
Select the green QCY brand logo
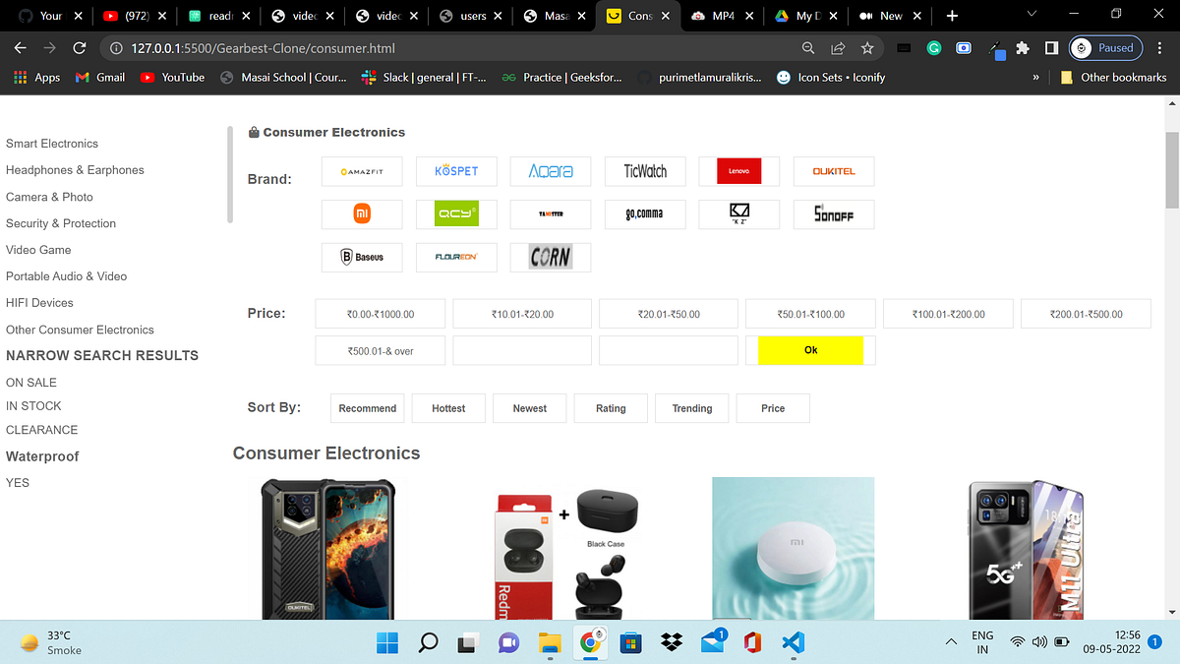(456, 214)
